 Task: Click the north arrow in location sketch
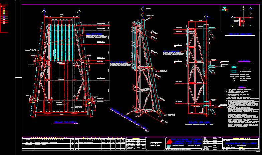click(225, 9)
